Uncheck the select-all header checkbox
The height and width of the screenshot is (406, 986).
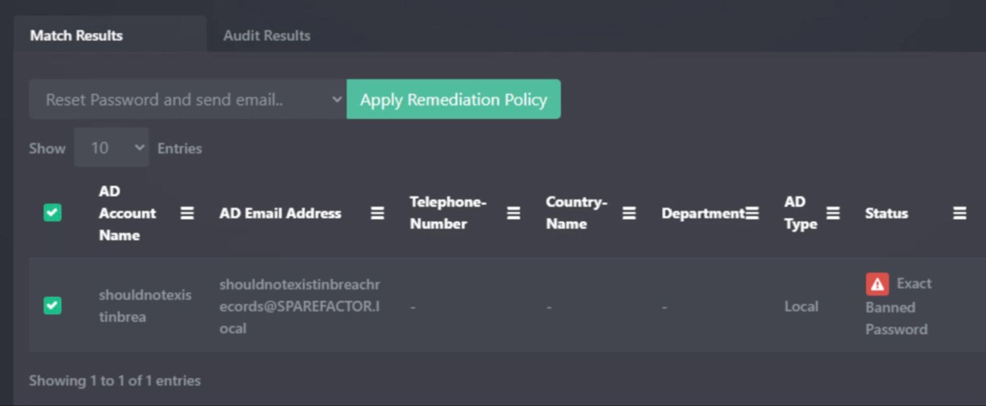click(x=52, y=212)
